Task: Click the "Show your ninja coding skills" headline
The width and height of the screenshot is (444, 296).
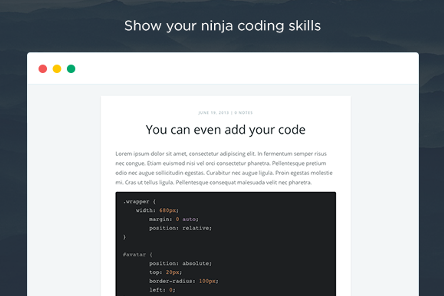Action: (222, 26)
